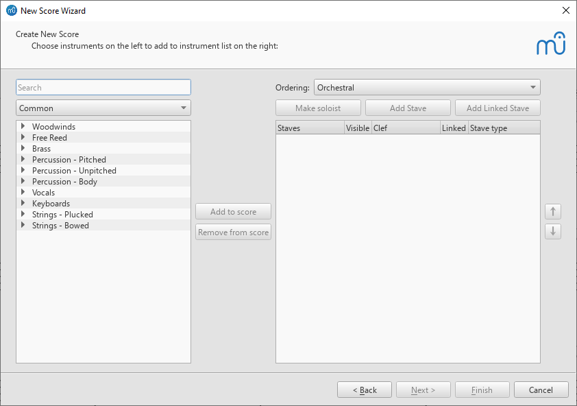Select Vocals in the instrument list
The height and width of the screenshot is (406, 577).
(x=43, y=192)
